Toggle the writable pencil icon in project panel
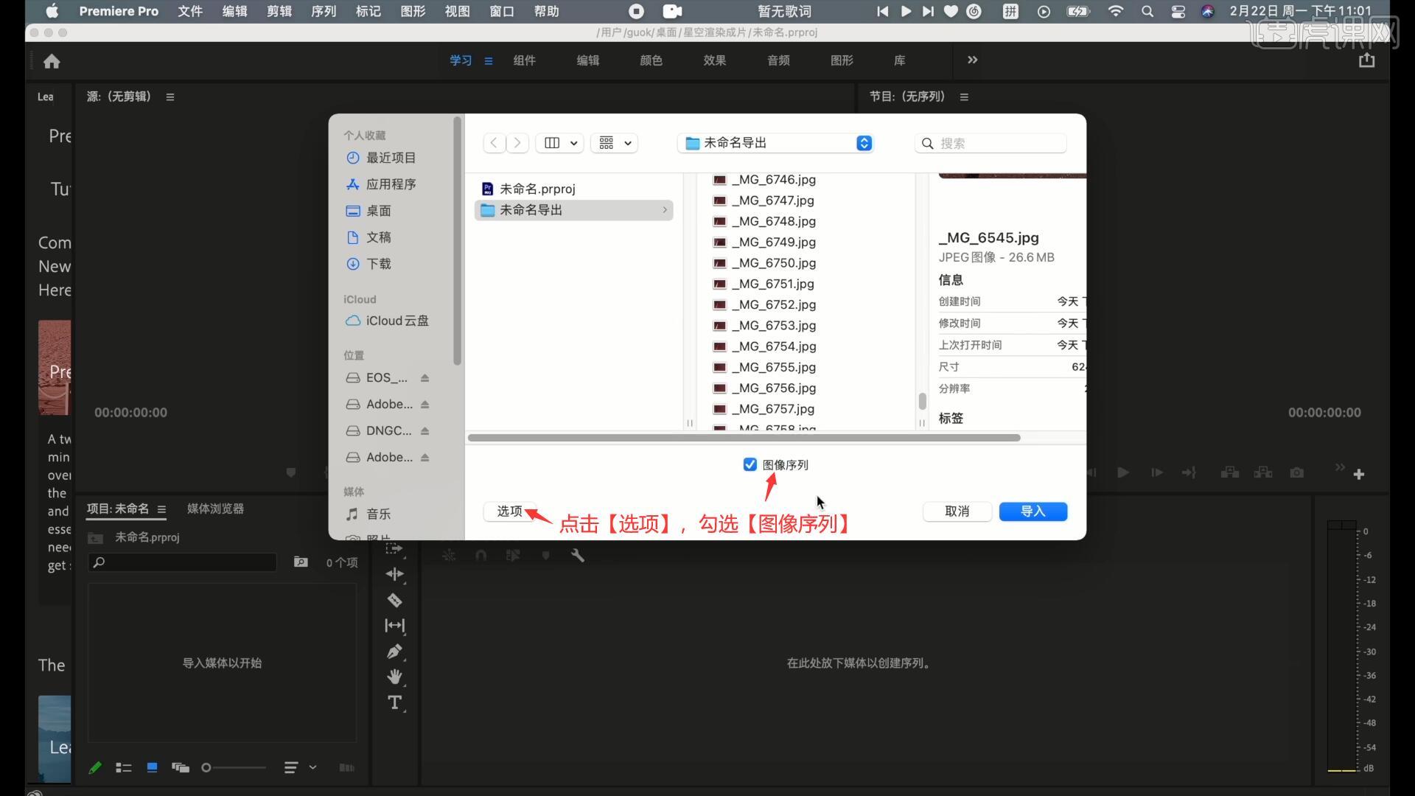This screenshot has width=1415, height=796. click(95, 767)
